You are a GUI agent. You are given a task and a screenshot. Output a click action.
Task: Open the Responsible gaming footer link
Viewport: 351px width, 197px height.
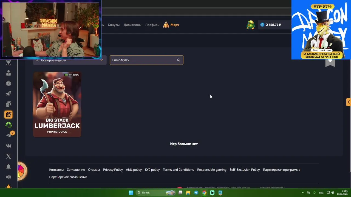point(212,170)
